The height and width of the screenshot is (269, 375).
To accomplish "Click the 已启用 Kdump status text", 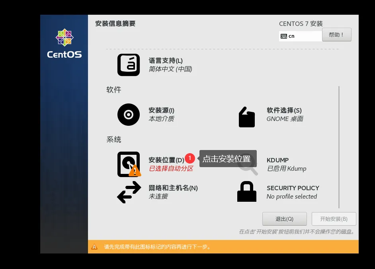I will pyautogui.click(x=287, y=169).
